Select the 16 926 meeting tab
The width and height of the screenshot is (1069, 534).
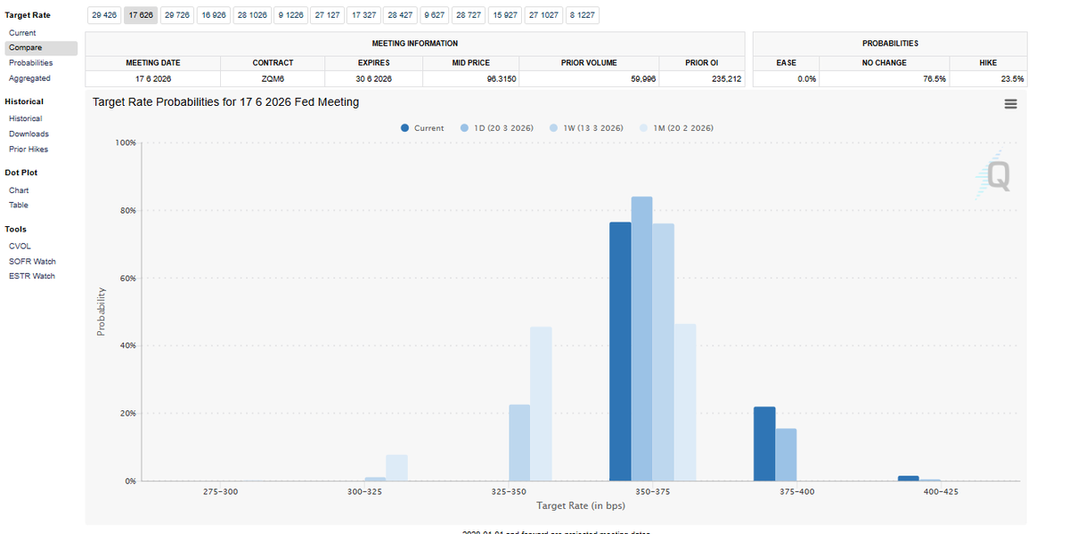click(x=214, y=15)
